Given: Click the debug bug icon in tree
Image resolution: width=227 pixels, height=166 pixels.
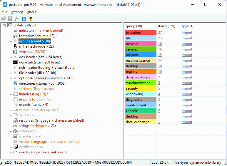Looking at the screenshot, I should point(15,131).
